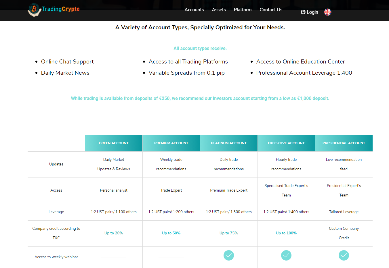Select the Presidential Account column header
The width and height of the screenshot is (389, 268).
344,143
